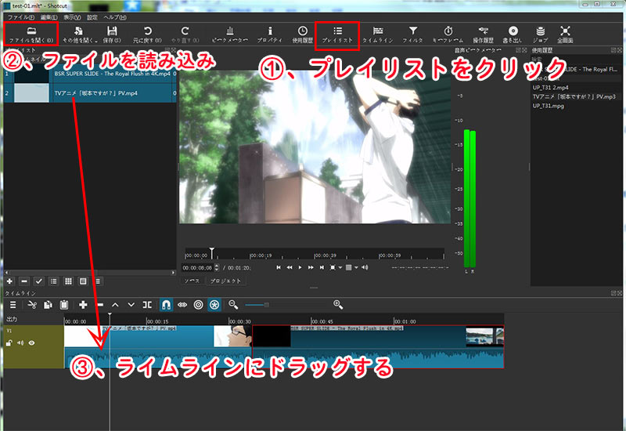Click timeline append (plus) button
626x431 pixels.
(x=83, y=305)
